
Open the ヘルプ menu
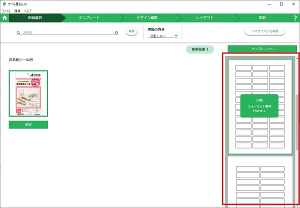click(27, 10)
